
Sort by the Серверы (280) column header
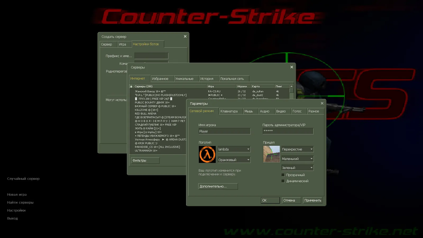pyautogui.click(x=170, y=86)
